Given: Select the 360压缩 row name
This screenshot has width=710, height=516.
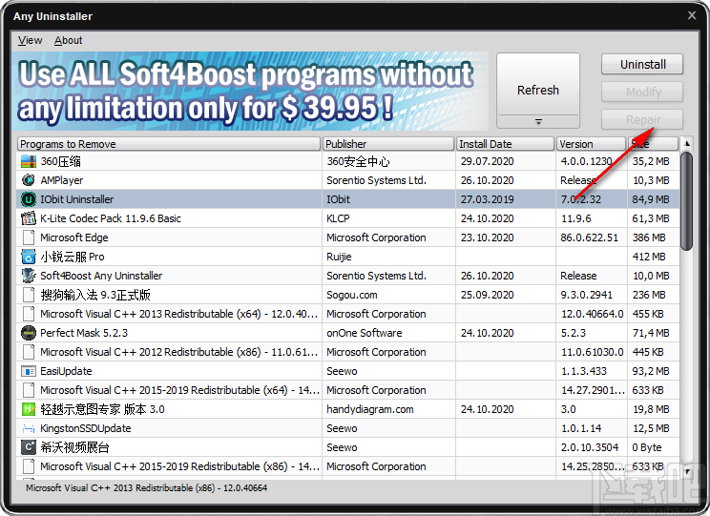Looking at the screenshot, I should click(61, 161).
